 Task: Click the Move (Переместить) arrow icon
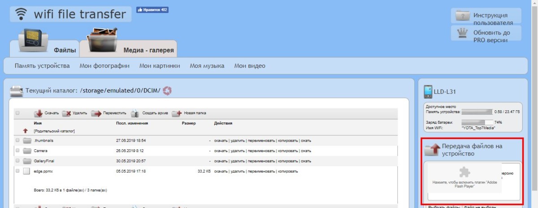(x=96, y=113)
